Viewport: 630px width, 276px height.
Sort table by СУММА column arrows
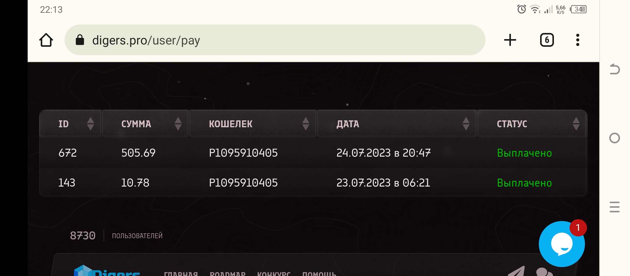tap(178, 124)
